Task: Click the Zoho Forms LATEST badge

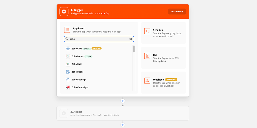Action: pyautogui.click(x=88, y=56)
